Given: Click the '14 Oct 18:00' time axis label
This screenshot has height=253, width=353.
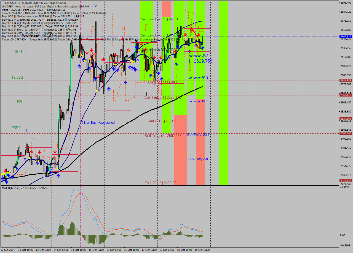Looking at the screenshot, I should [78, 250].
